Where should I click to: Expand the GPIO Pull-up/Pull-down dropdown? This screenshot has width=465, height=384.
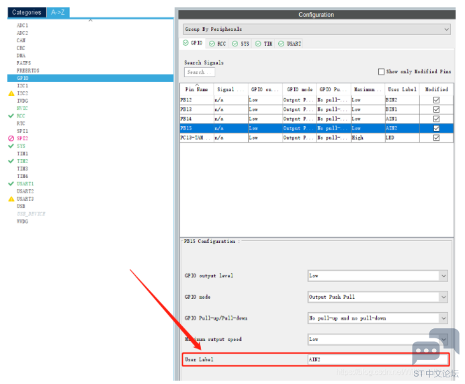pyautogui.click(x=378, y=318)
